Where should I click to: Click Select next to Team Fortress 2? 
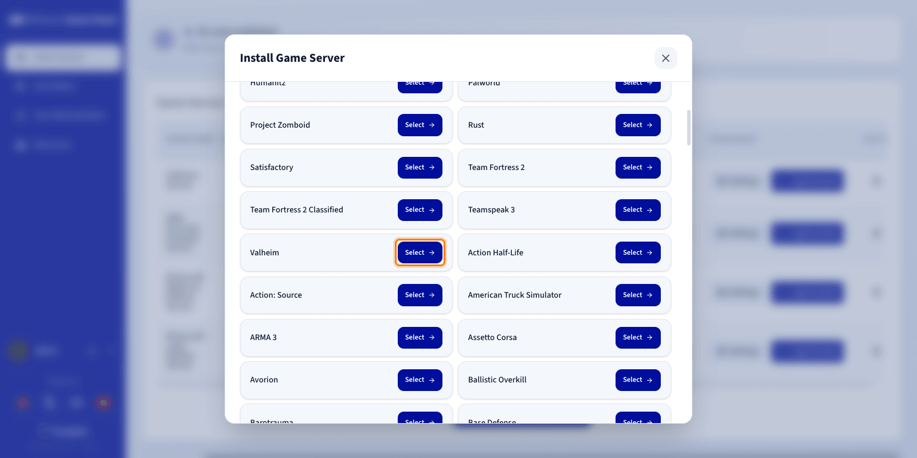638,167
